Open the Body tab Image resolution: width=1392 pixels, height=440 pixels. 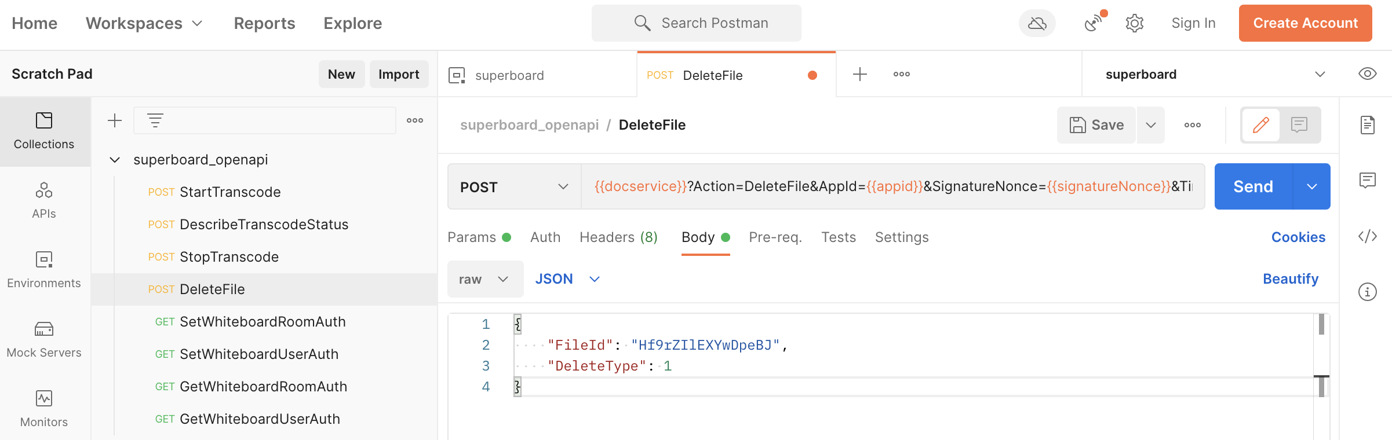705,237
